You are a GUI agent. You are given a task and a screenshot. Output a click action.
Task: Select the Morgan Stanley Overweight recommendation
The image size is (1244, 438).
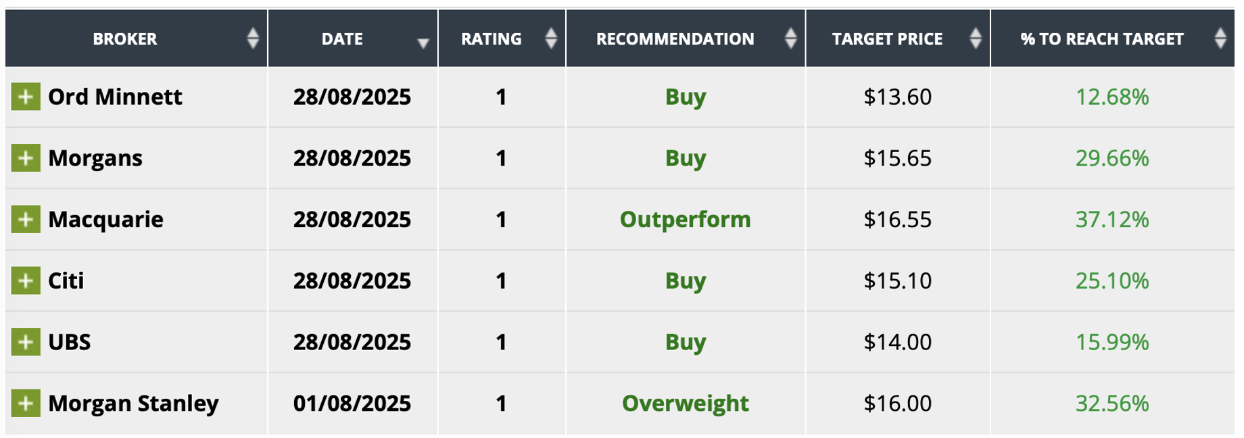(685, 404)
